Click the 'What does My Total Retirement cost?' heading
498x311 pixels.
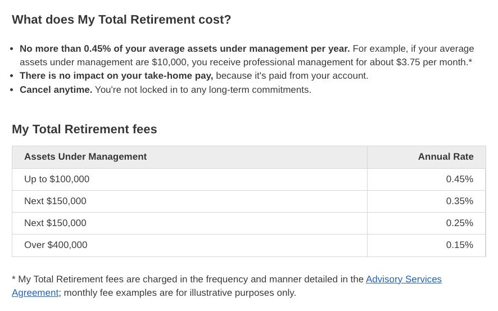click(121, 20)
